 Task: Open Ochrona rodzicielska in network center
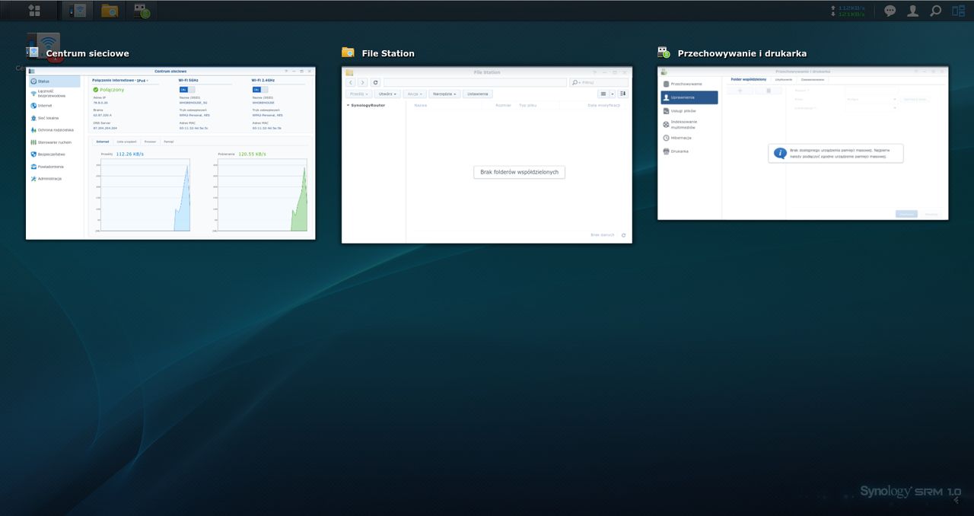coord(53,130)
